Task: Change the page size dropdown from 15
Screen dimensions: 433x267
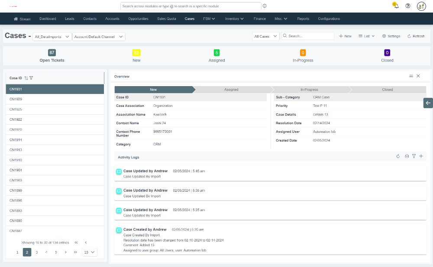Action: point(90,252)
